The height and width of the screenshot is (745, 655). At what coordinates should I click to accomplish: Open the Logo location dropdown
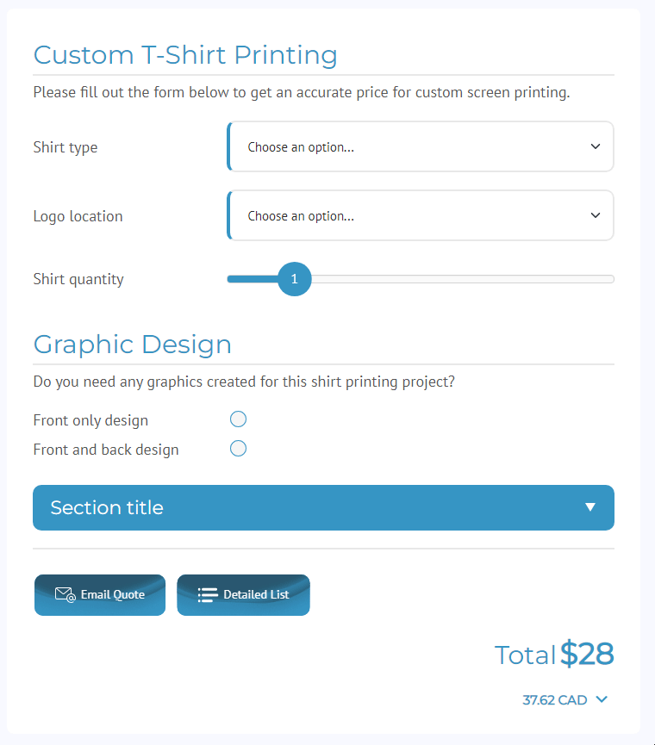tap(421, 215)
